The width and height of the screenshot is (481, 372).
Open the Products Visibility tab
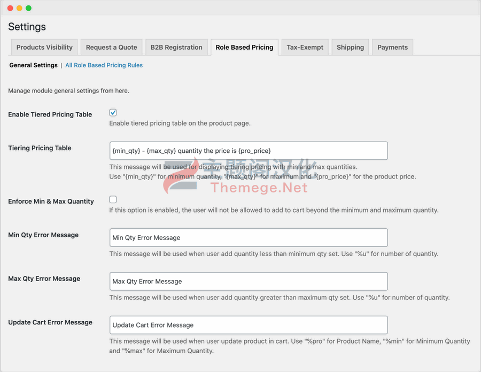(x=44, y=47)
